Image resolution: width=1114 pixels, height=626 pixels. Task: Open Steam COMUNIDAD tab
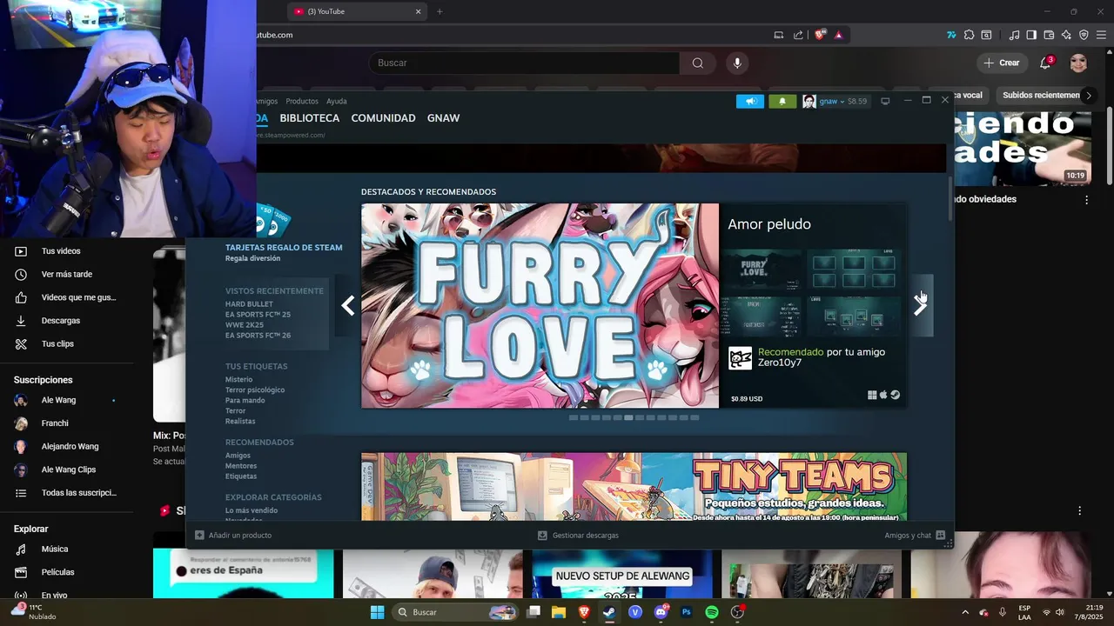pos(383,118)
